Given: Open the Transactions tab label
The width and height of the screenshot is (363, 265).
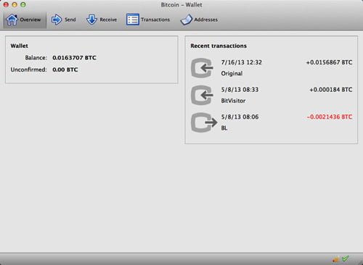Looking at the screenshot, I should pos(155,20).
